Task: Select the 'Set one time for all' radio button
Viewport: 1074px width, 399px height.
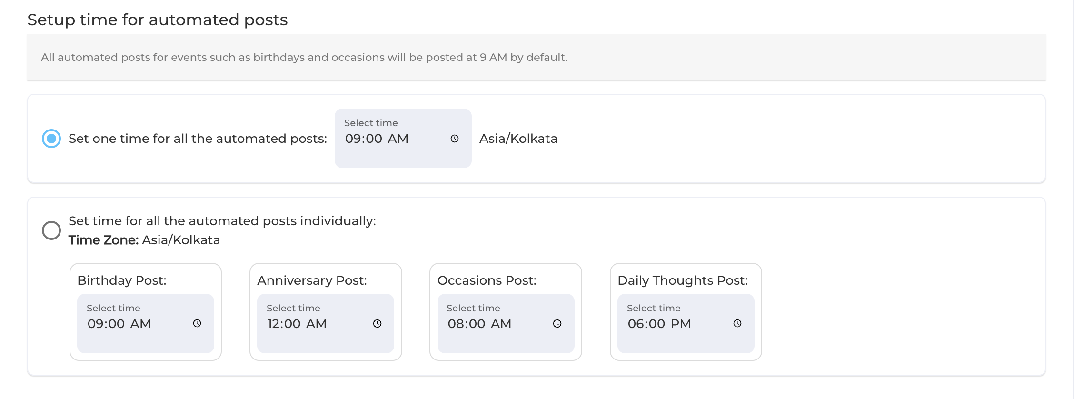Action: (x=51, y=139)
